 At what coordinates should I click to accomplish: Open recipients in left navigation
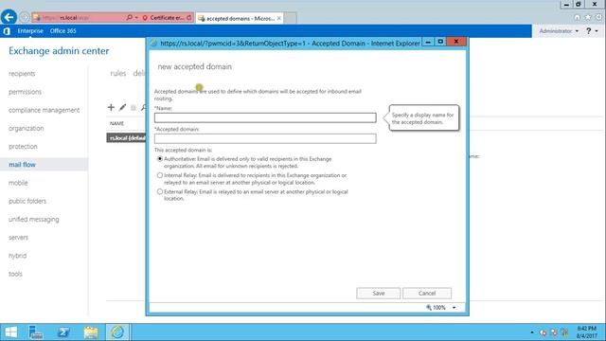click(x=22, y=74)
